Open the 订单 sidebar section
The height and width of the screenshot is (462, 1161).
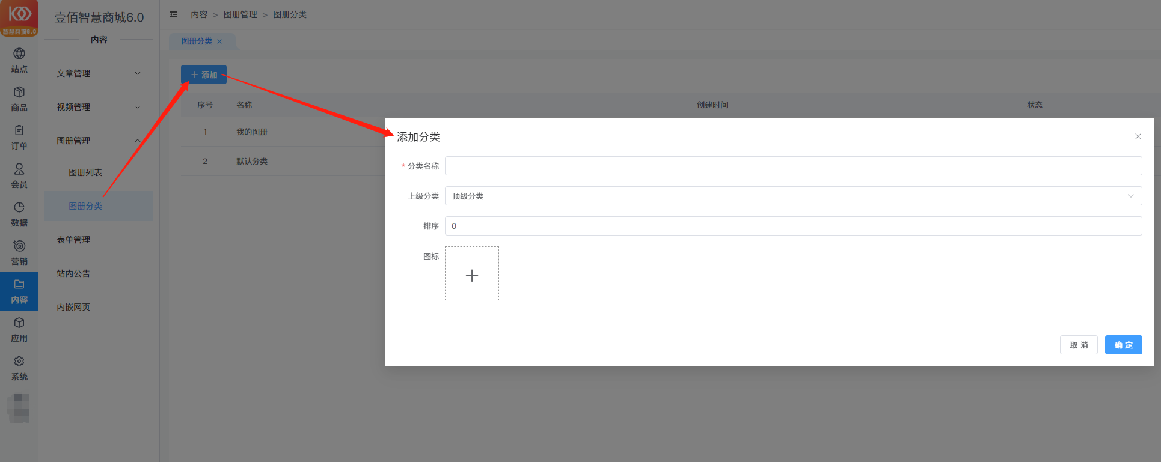pyautogui.click(x=19, y=138)
